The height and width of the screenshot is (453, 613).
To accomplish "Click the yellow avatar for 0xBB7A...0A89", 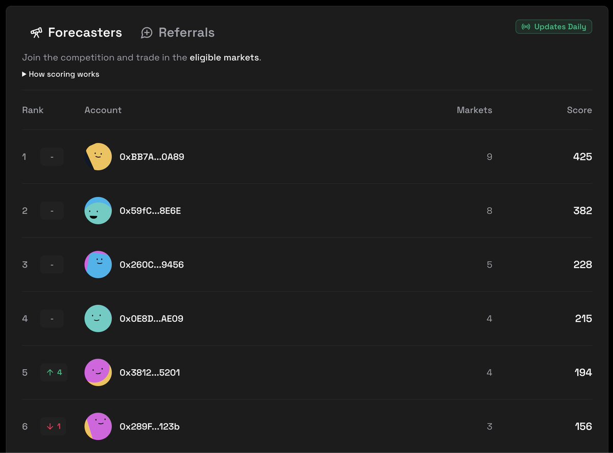I will coord(98,157).
